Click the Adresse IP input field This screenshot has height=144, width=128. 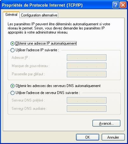click(86, 58)
